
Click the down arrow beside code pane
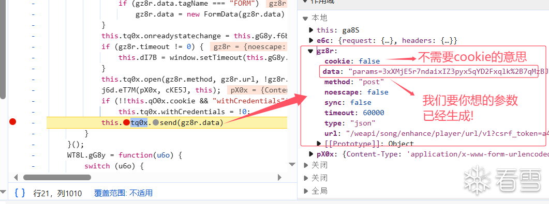pos(292,164)
